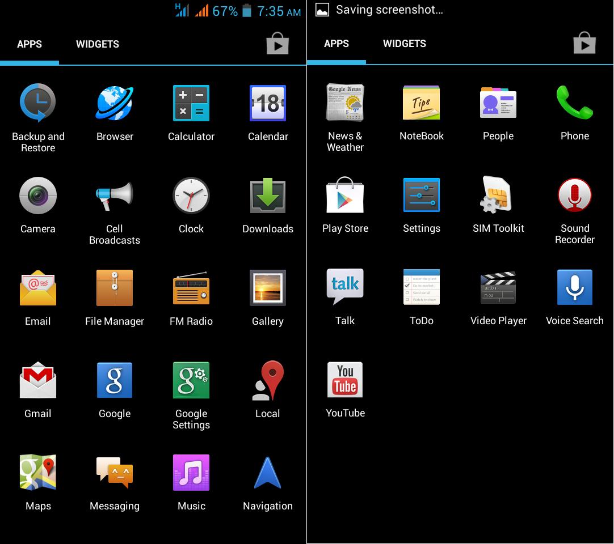Open the Gallery app
The width and height of the screenshot is (614, 544).
pos(268,288)
